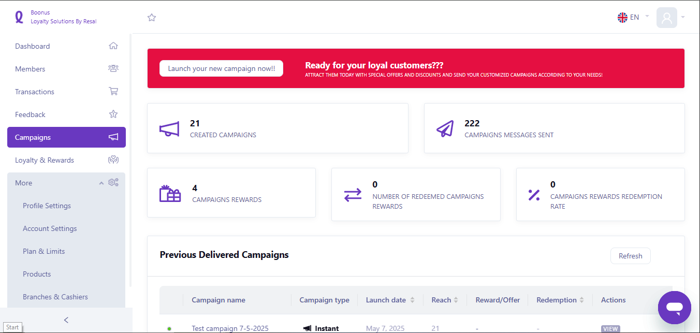This screenshot has height=333, width=700.
Task: View the Test campaign 7-5-2025 entry
Action: (x=610, y=329)
